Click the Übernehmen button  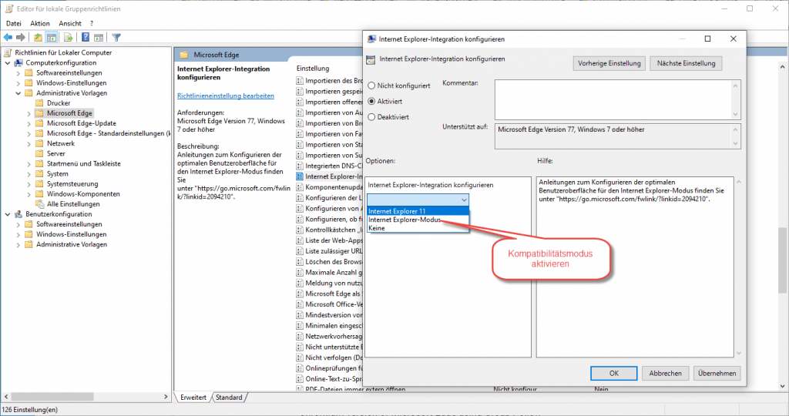tap(717, 373)
